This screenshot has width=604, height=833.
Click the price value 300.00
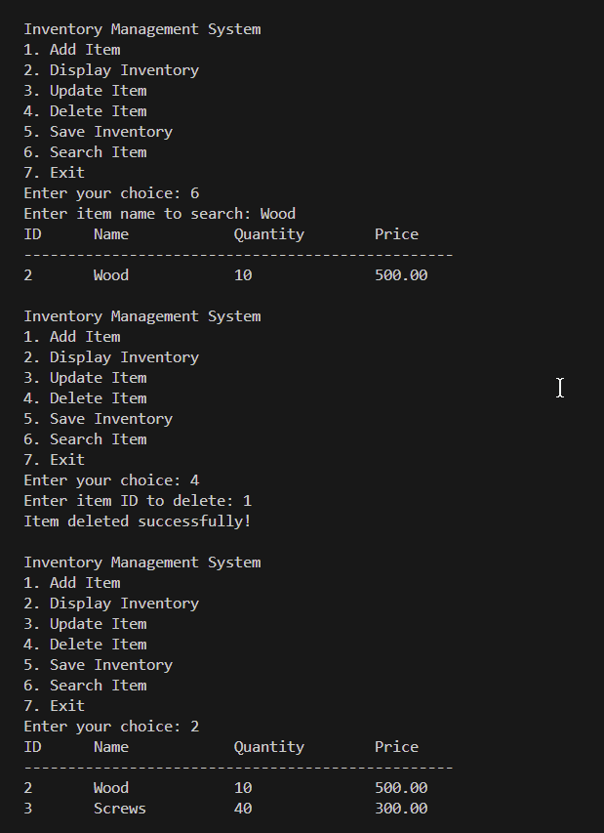coord(401,809)
